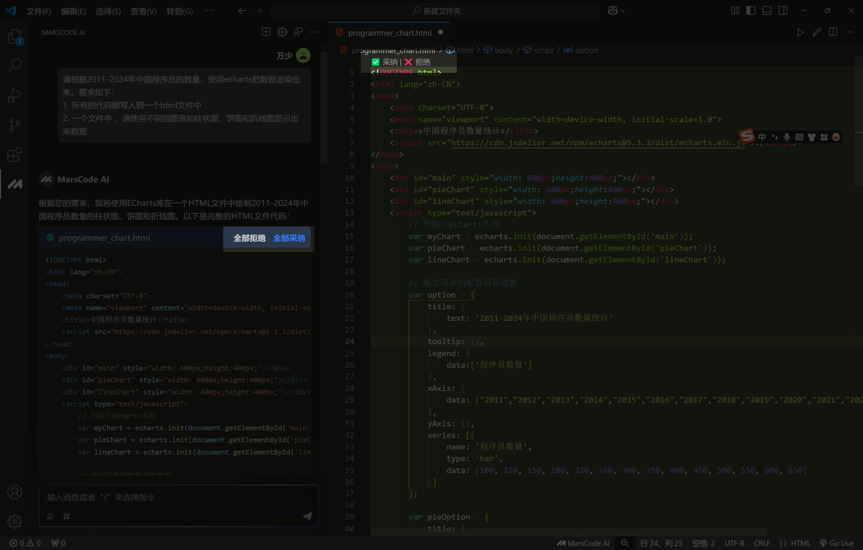Open the Search view in activity bar
This screenshot has width=863, height=550.
pyautogui.click(x=15, y=65)
